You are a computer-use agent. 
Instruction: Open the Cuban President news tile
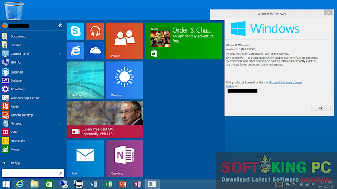[x=105, y=119]
